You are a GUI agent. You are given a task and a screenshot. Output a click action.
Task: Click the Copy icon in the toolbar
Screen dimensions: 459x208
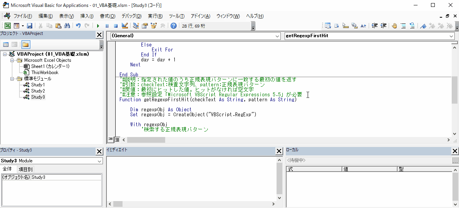pyautogui.click(x=50, y=26)
